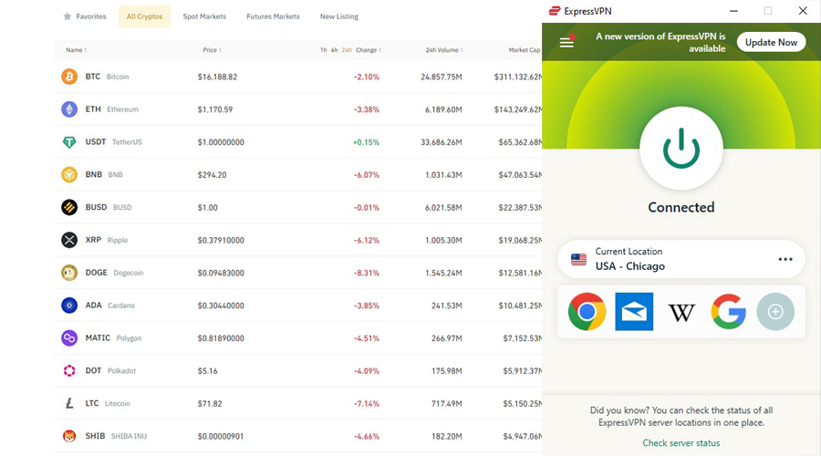Click DOGE change -8.31%

click(366, 273)
